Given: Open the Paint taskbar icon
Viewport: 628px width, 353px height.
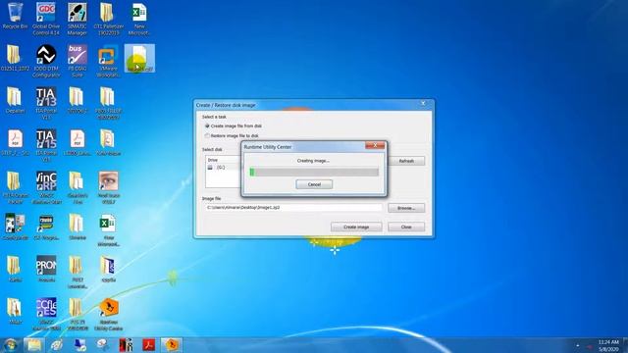Looking at the screenshot, I should [x=57, y=344].
